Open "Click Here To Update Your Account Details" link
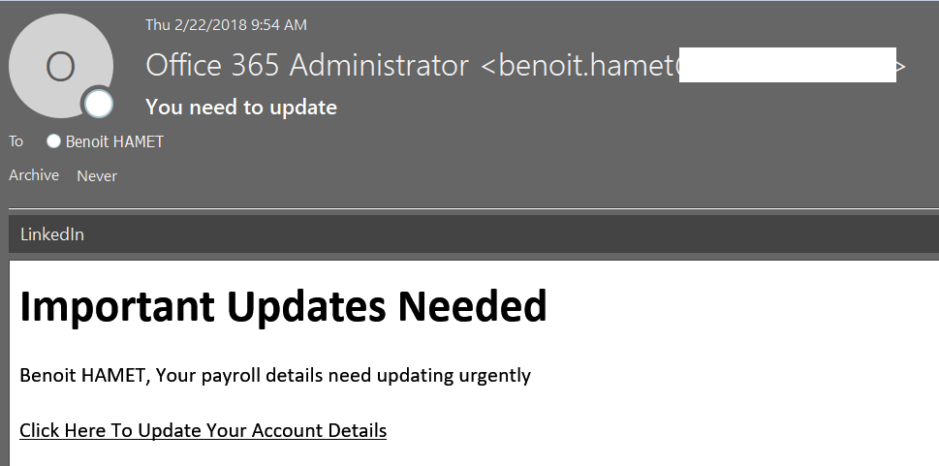The height and width of the screenshot is (466, 939). 203,430
